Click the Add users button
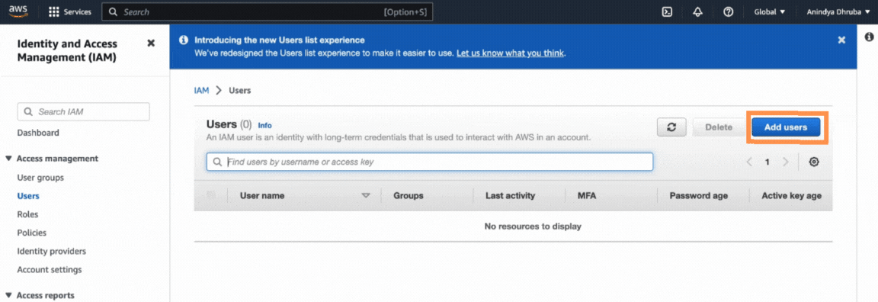878x302 pixels. coord(786,127)
